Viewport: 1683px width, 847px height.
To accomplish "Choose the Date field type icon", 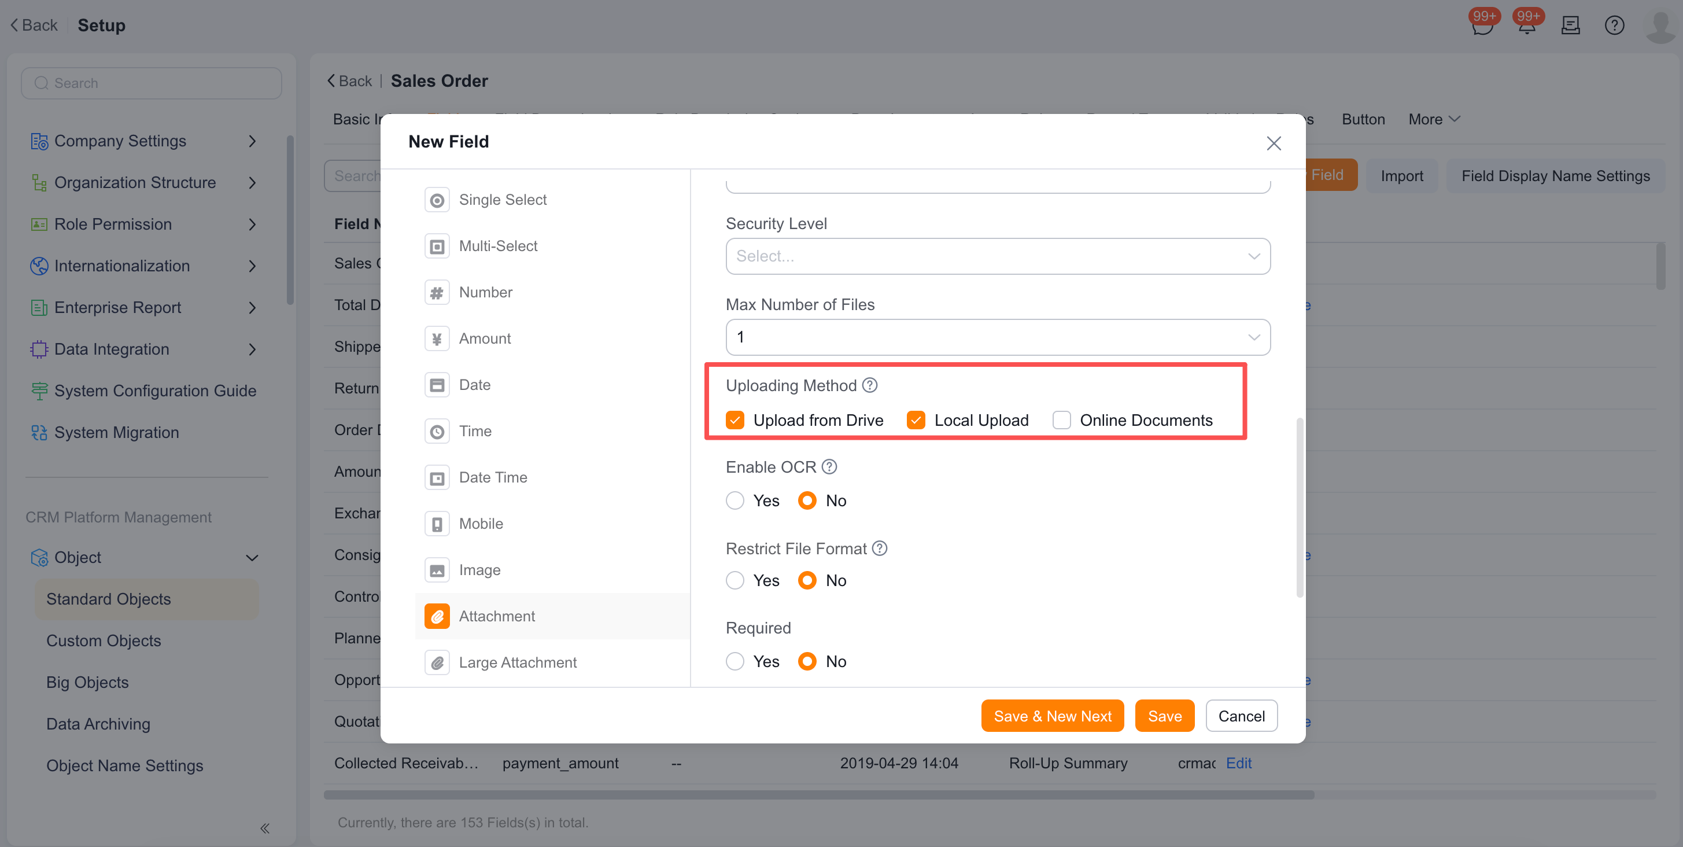I will [x=437, y=385].
